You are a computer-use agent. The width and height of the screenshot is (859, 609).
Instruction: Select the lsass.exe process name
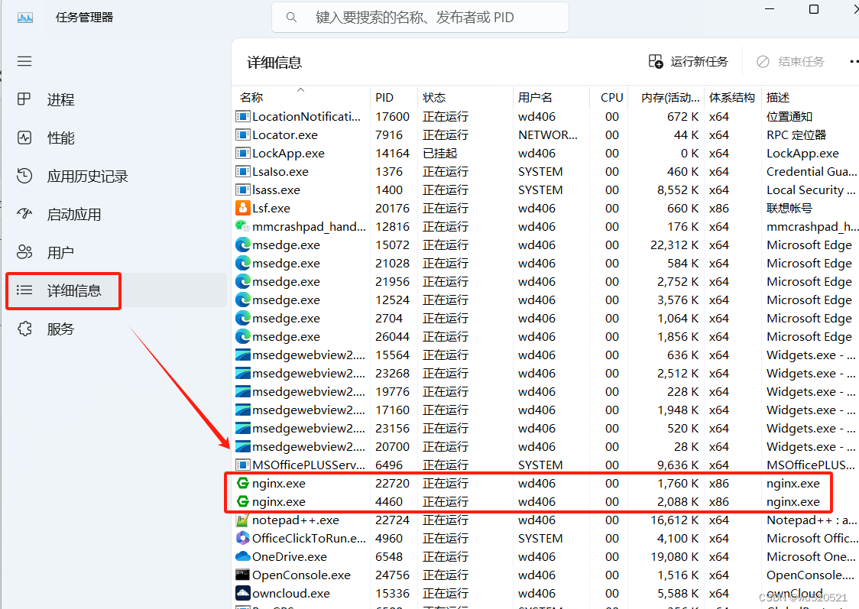(x=276, y=190)
